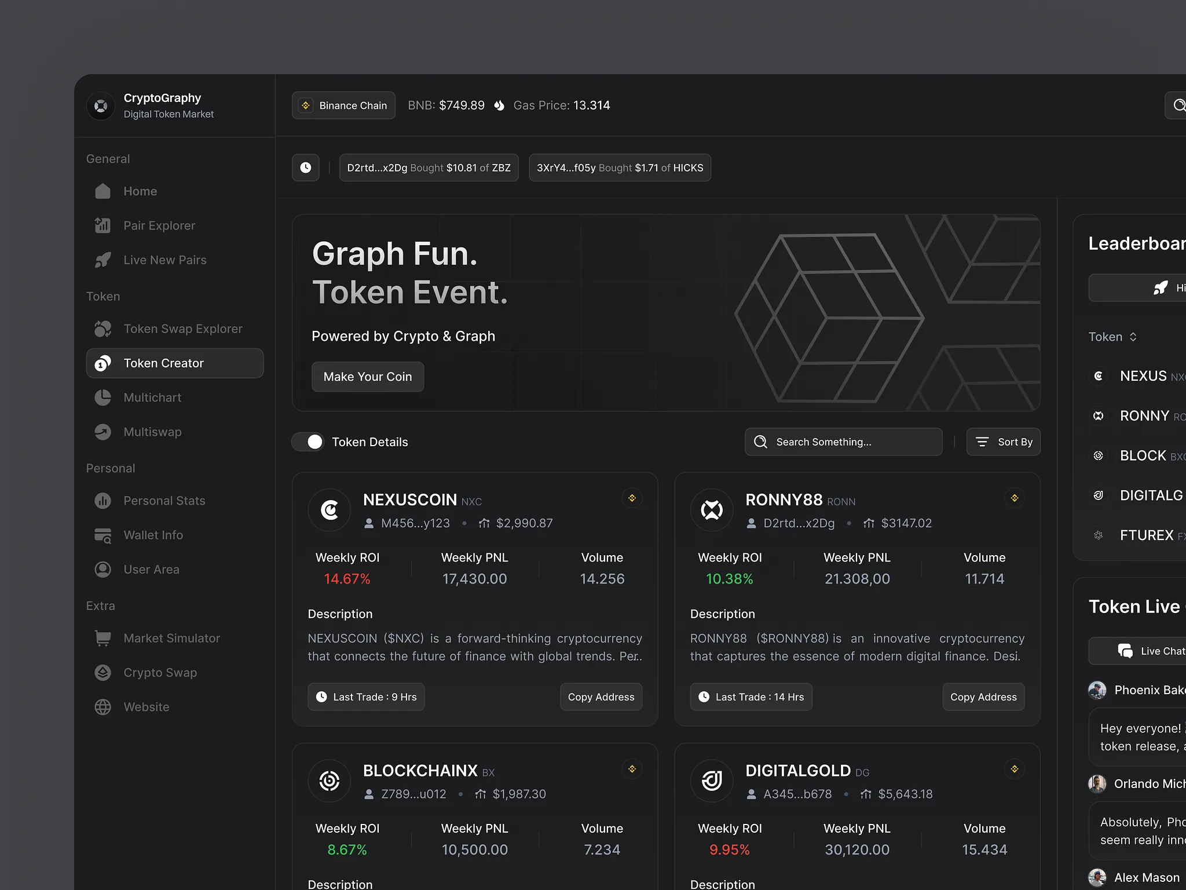Image resolution: width=1186 pixels, height=890 pixels.
Task: Open the Wallet Info menu item
Action: 153,535
